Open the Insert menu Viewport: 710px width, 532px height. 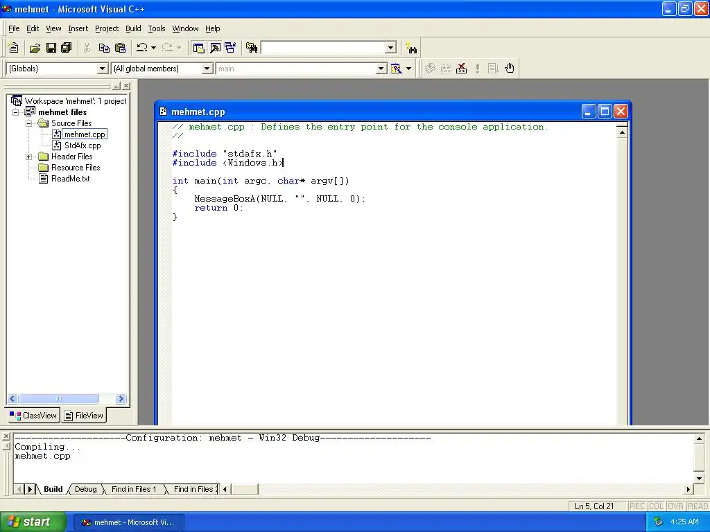(78, 28)
